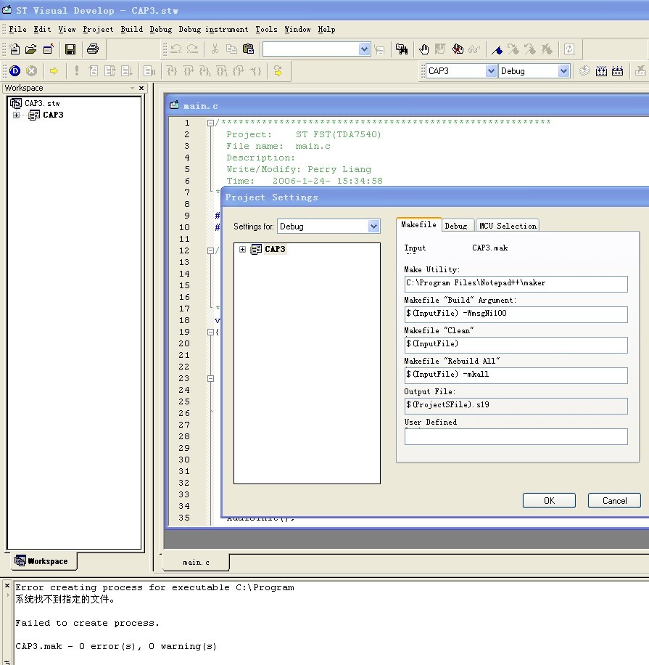Insert a breakpoint with the hand icon

point(423,49)
